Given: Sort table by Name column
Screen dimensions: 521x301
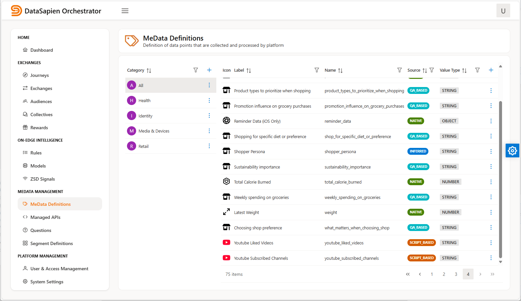Looking at the screenshot, I should [340, 70].
